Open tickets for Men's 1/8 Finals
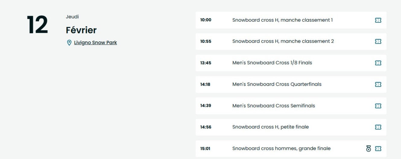Image resolution: width=401 pixels, height=159 pixels. 378,63
